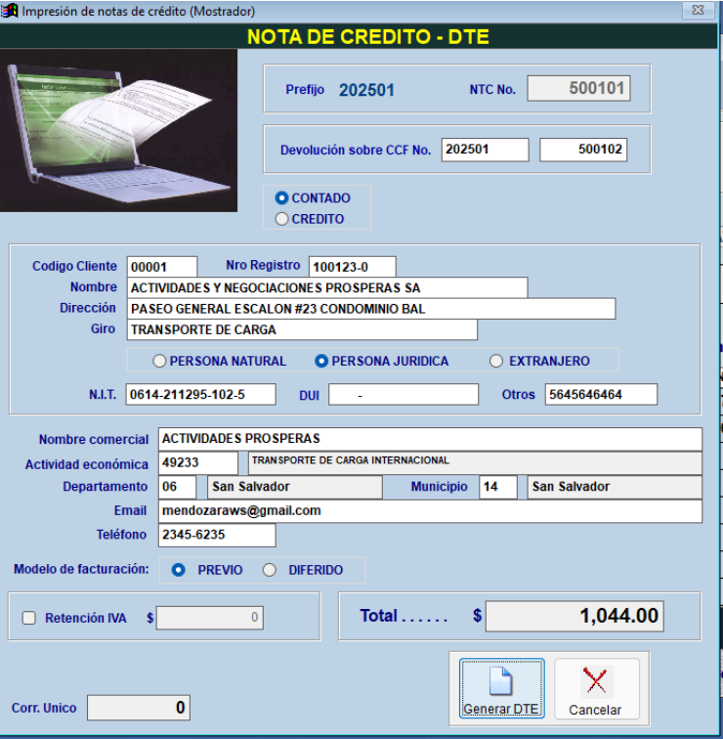Viewport: 723px width, 739px height.
Task: Click Actividad económica code field 49233
Action: 198,462
